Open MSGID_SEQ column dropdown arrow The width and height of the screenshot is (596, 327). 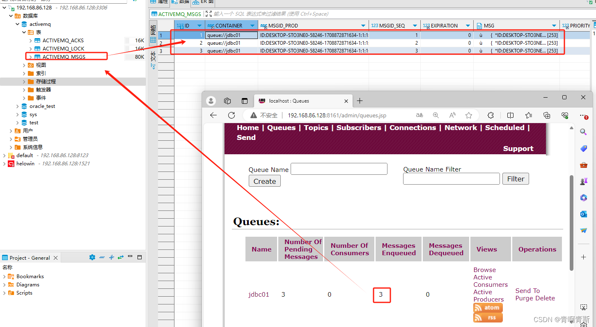415,26
